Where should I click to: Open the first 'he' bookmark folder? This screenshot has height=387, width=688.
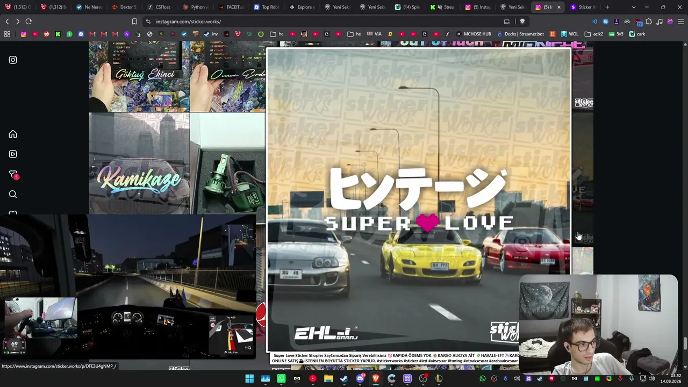point(277,34)
